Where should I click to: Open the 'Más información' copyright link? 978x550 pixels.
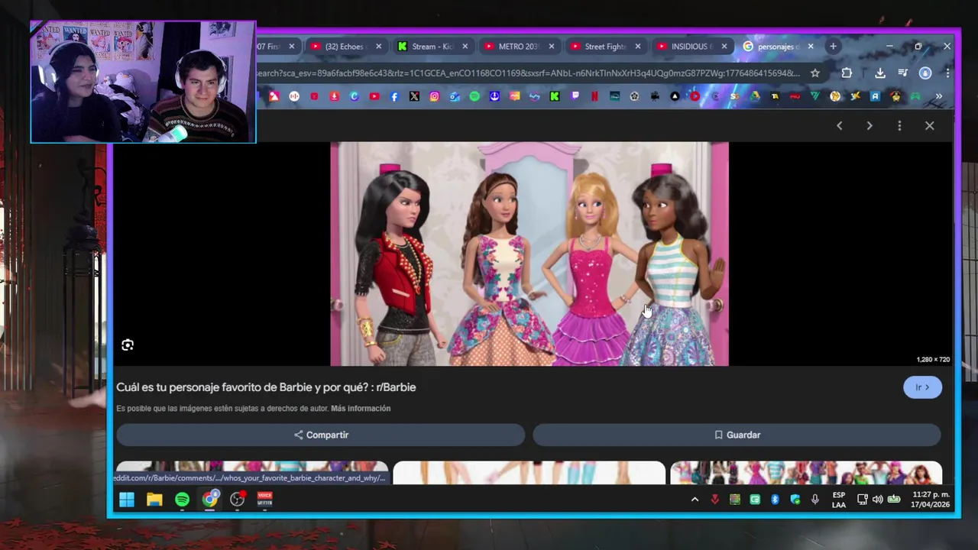point(361,409)
